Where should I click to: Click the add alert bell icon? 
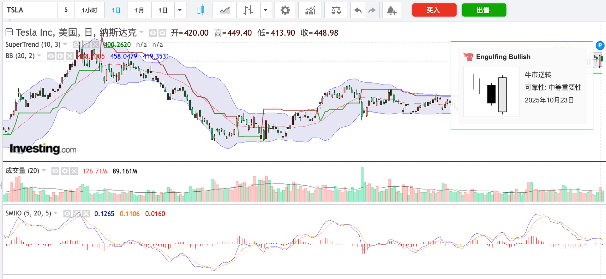click(x=392, y=10)
